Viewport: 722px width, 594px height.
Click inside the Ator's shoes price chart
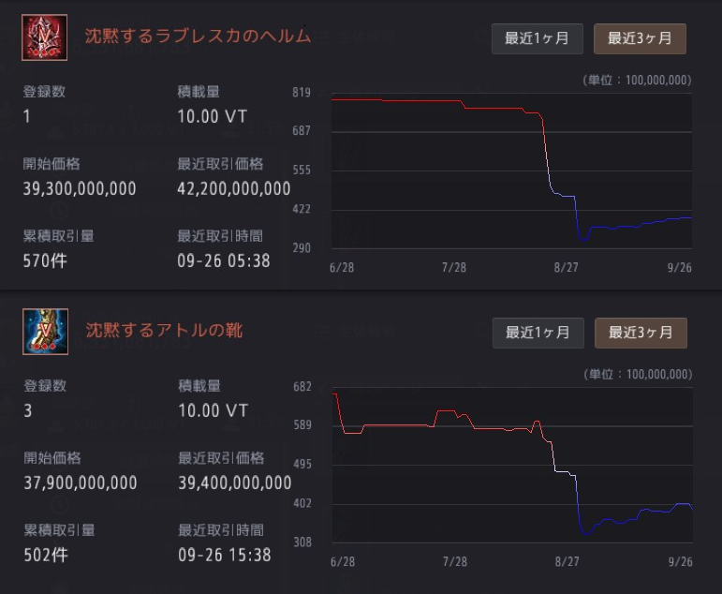511,464
